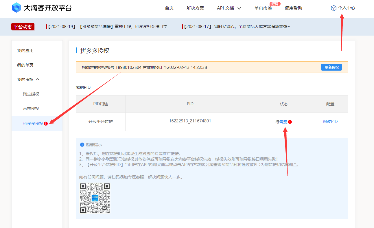Image resolution: width=374 pixels, height=228 pixels.
Task: Open 解决方案 in the top navigation
Action: tap(195, 8)
